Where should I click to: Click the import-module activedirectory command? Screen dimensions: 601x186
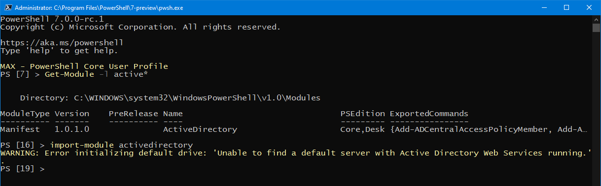(x=121, y=145)
